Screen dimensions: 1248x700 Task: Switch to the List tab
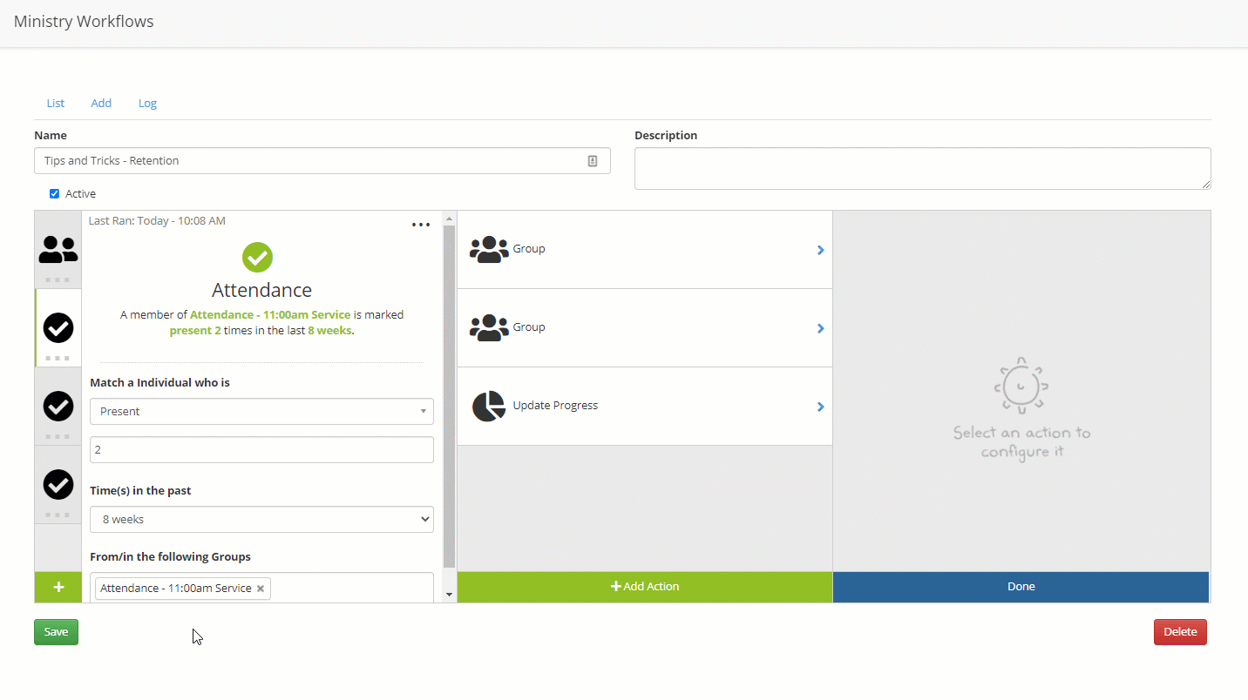tap(56, 104)
